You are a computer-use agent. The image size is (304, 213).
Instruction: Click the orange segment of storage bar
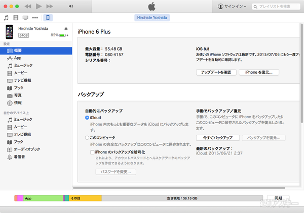tap(16, 198)
